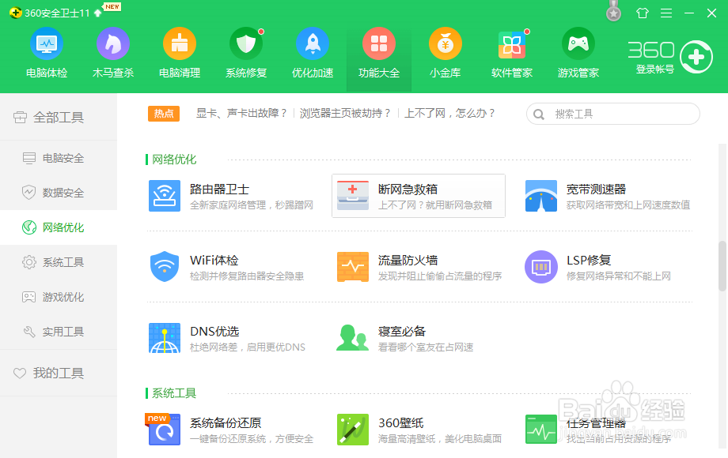Open 优化加速 rocket icon
Viewport: 728px width, 458px height.
tap(313, 43)
